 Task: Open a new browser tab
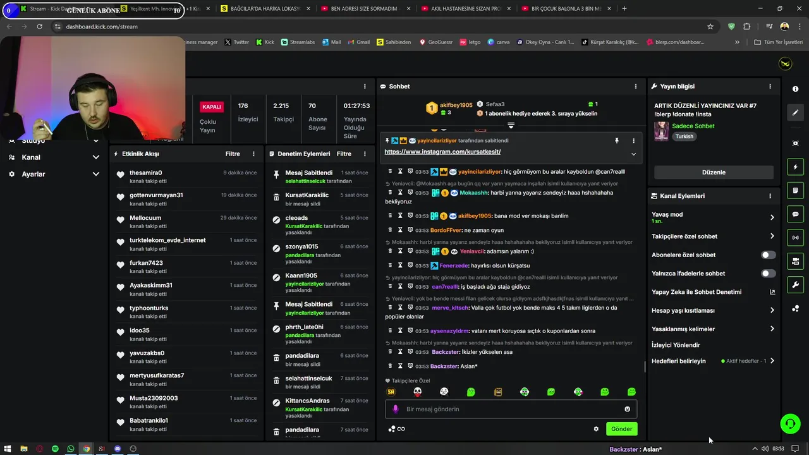click(624, 8)
